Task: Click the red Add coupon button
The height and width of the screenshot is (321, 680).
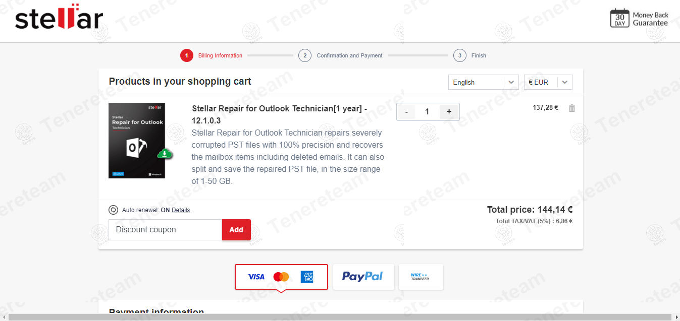Action: point(236,230)
